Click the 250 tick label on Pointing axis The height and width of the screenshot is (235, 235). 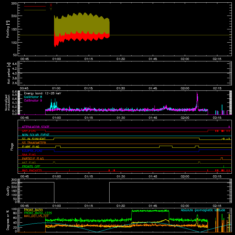[x=14, y=3]
